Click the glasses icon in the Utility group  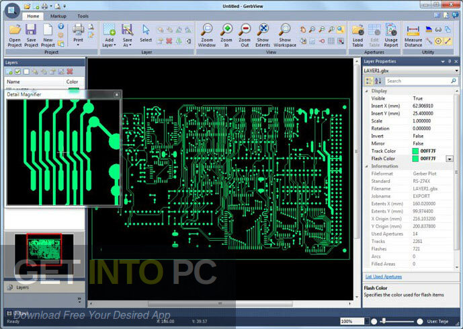point(439,29)
